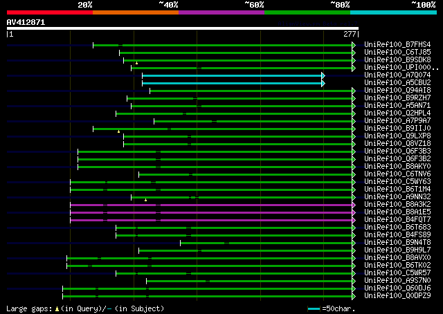Select the cyan A7Q074 alignment bar
This screenshot has width=443, height=314.
(x=233, y=75)
